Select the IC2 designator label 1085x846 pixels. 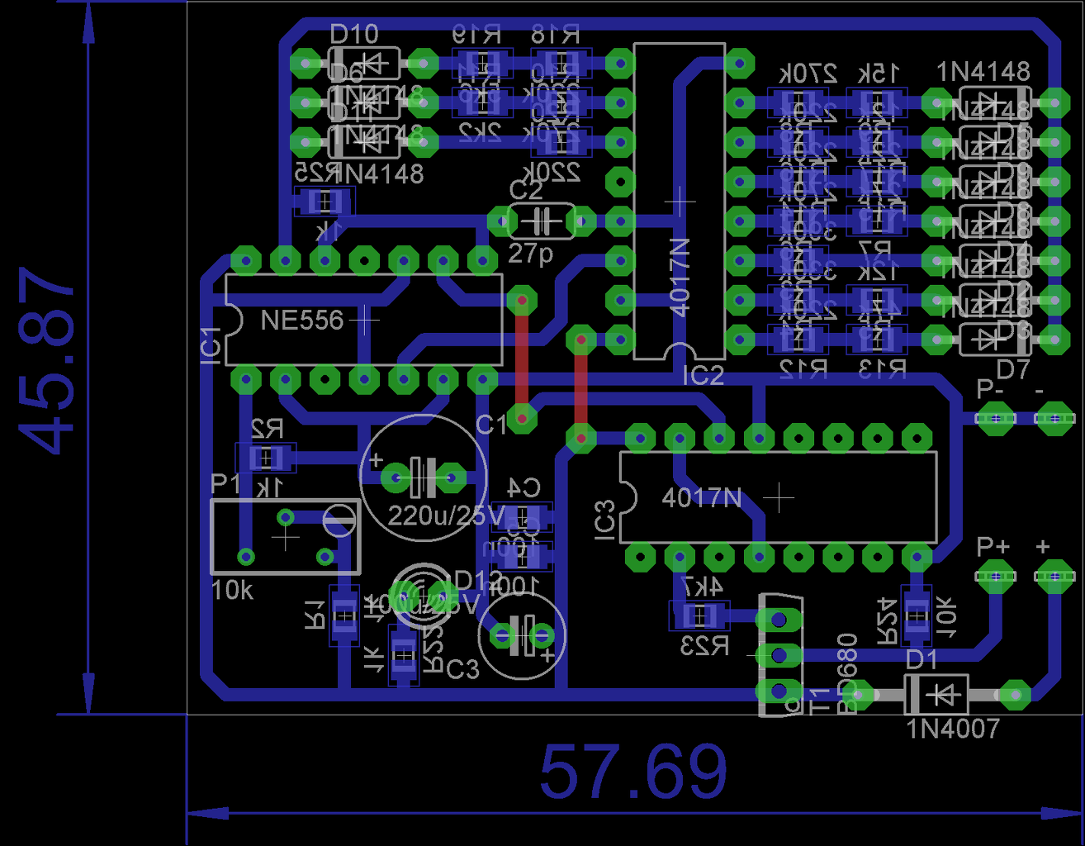(x=704, y=376)
